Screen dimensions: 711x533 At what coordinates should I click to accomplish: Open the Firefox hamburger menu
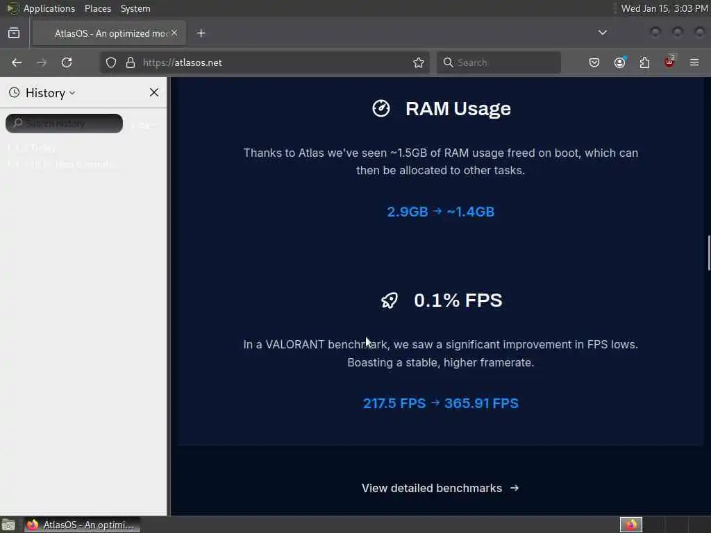(694, 62)
